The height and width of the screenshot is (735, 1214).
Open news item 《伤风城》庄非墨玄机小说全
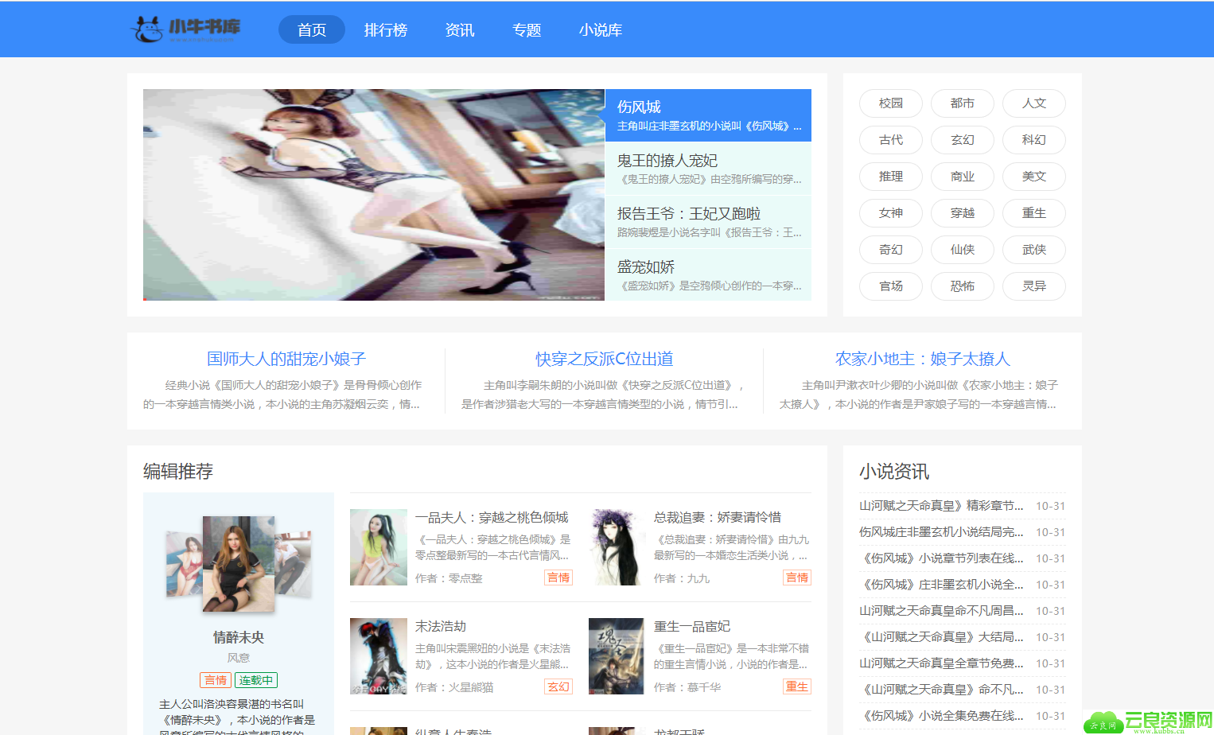(941, 585)
